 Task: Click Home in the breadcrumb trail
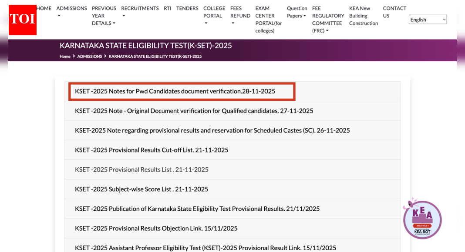(65, 56)
